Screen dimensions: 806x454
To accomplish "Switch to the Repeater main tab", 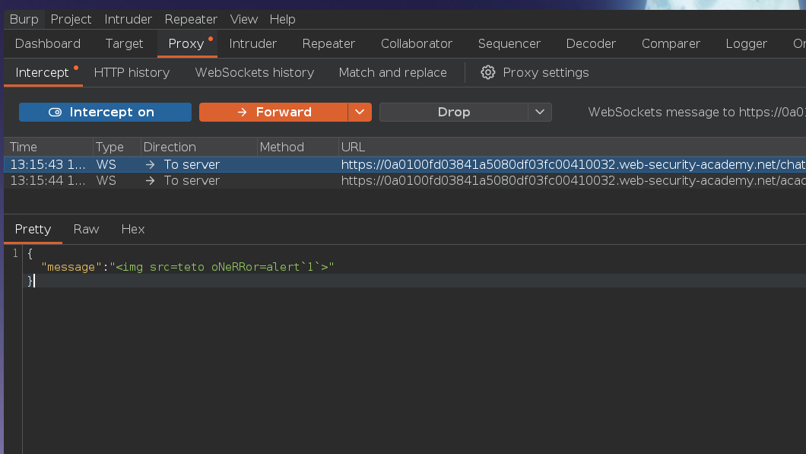I will [x=328, y=43].
